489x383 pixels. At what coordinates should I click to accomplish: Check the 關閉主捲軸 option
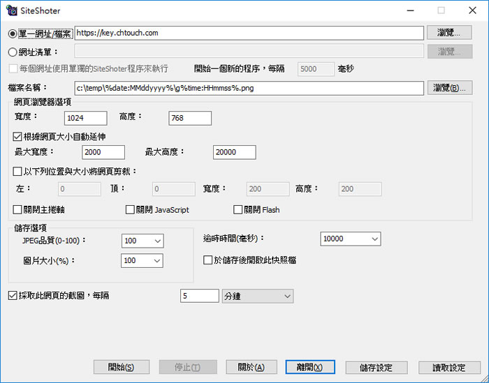pyautogui.click(x=18, y=209)
